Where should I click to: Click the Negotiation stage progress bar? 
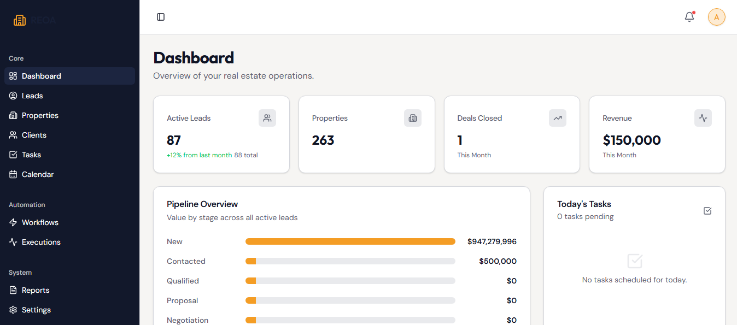click(x=350, y=320)
